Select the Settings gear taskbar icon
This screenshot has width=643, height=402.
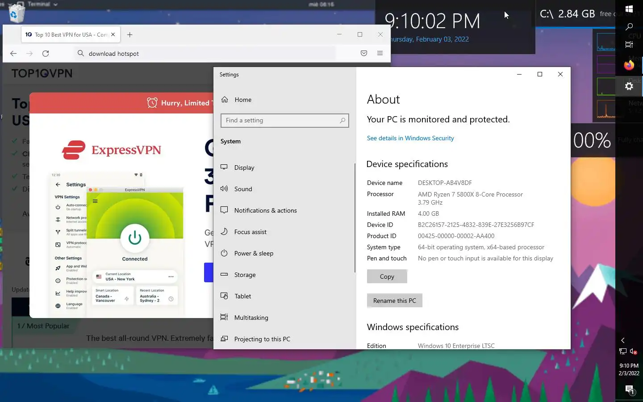[x=629, y=86]
